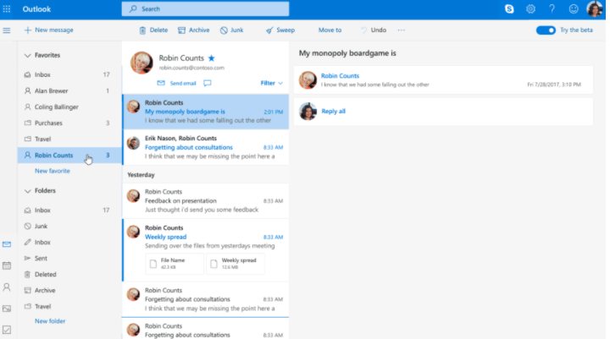
Task: Undo the last action
Action: (374, 30)
